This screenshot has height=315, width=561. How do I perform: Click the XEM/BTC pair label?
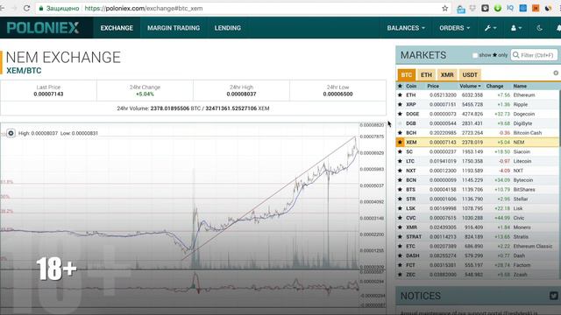[x=24, y=71]
